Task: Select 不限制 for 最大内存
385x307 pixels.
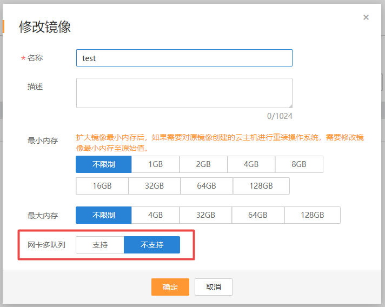Action: click(104, 215)
